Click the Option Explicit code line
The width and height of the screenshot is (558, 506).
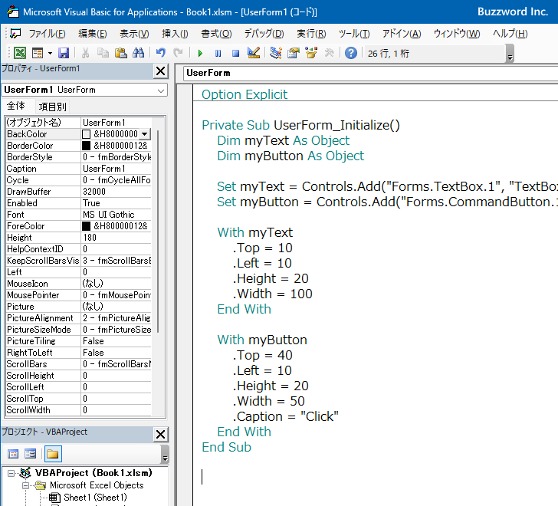(x=245, y=94)
